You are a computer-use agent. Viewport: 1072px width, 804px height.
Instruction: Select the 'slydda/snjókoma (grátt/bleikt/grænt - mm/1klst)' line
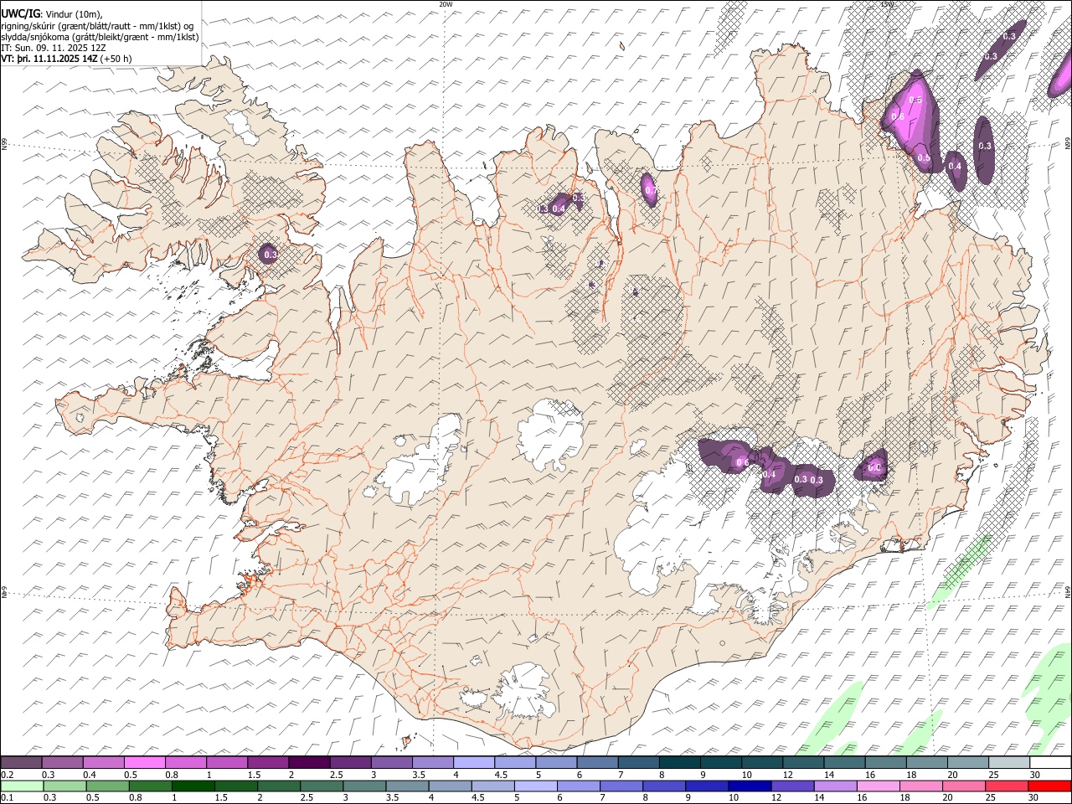pyautogui.click(x=100, y=37)
